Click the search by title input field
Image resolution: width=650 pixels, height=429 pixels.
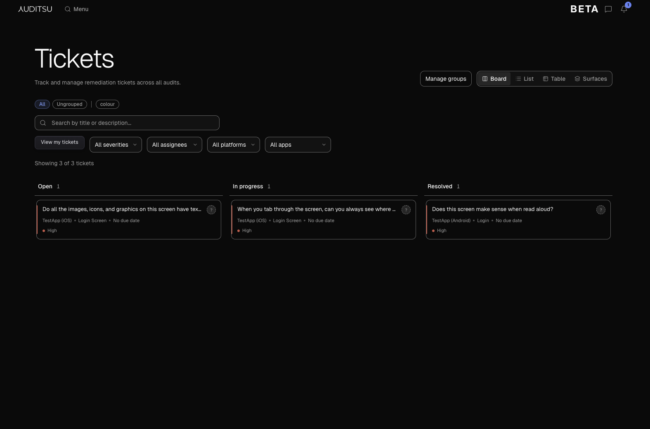127,123
